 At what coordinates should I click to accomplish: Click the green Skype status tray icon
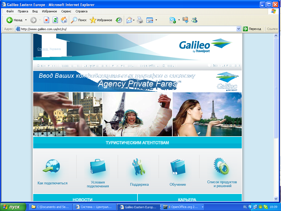pyautogui.click(x=266, y=207)
